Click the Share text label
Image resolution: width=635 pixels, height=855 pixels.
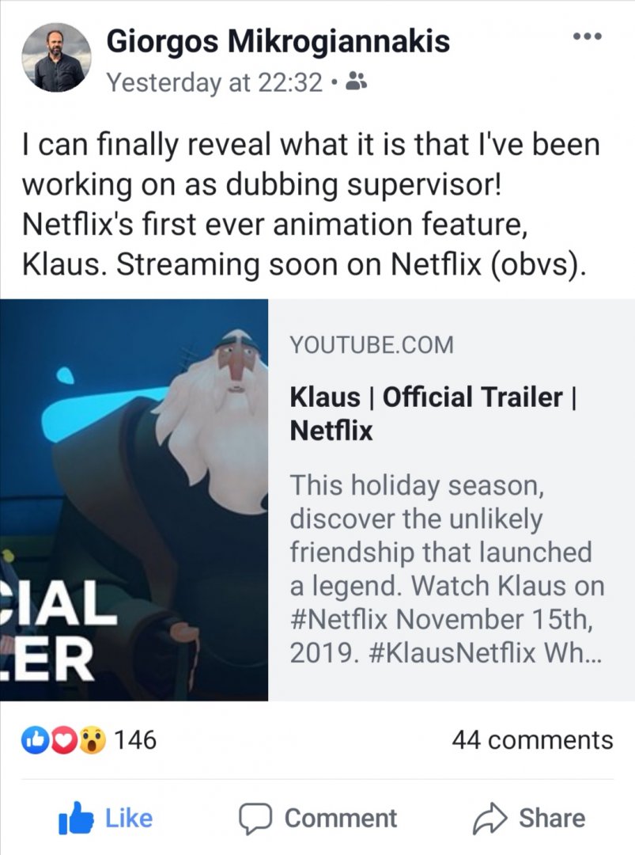[552, 819]
